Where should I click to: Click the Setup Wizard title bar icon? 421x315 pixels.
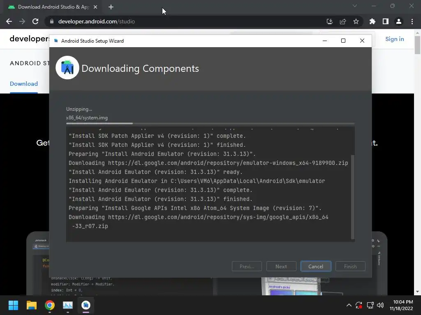tap(56, 41)
